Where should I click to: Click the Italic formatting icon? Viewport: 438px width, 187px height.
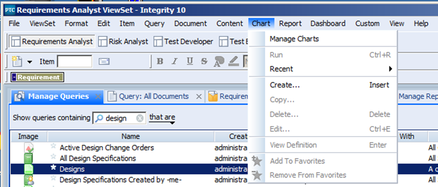click(175, 61)
